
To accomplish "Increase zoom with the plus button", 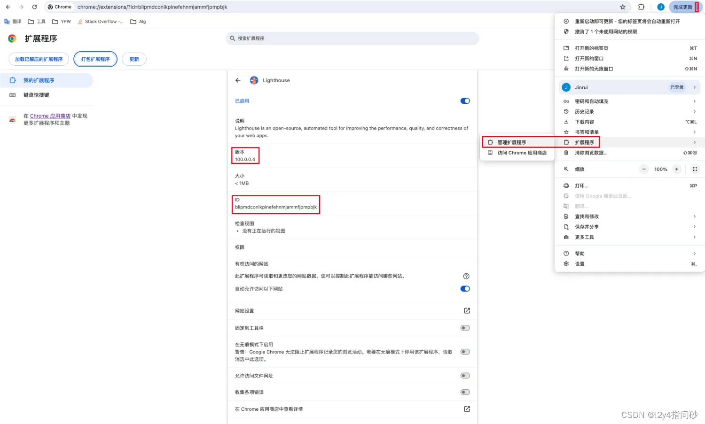I will pos(677,169).
